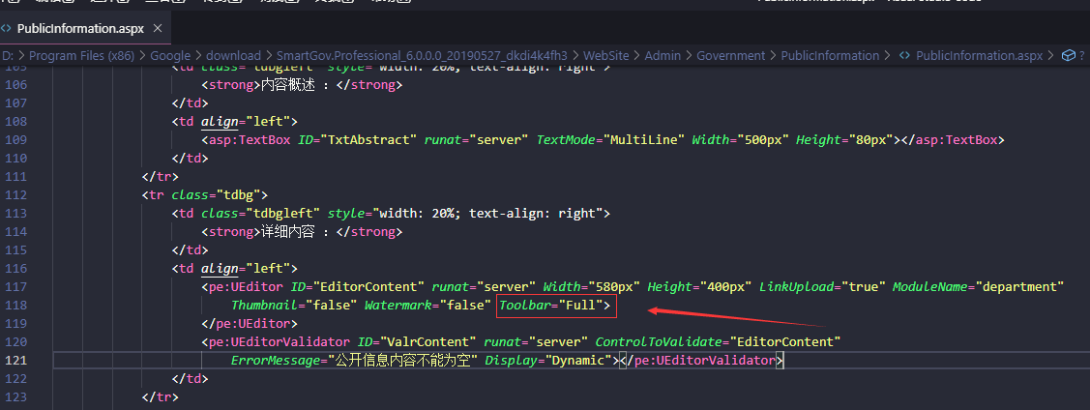Expand the Program Files (x86) breadcrumb
The height and width of the screenshot is (410, 1090).
click(x=80, y=56)
